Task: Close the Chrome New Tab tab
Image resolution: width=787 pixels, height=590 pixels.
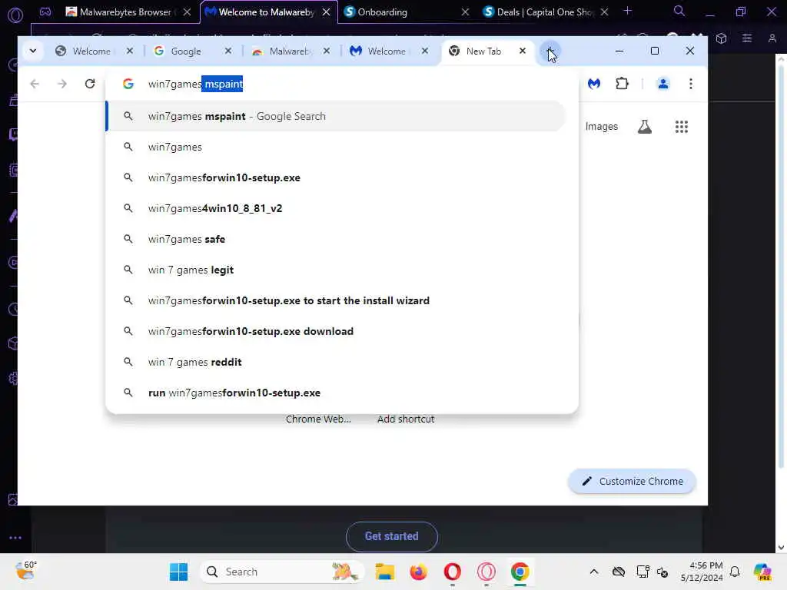Action: [523, 51]
